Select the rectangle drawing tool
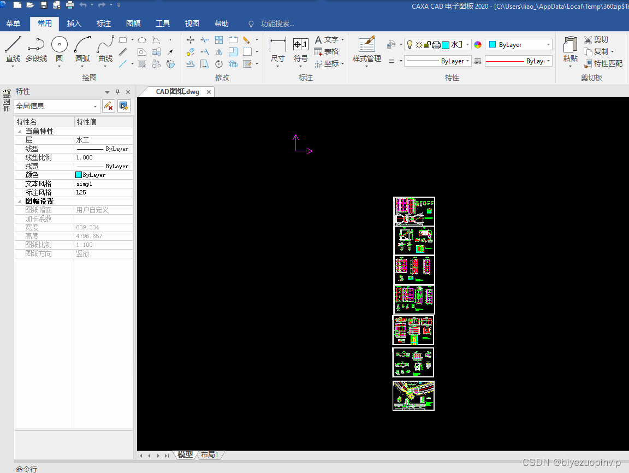The image size is (629, 473). pos(123,40)
